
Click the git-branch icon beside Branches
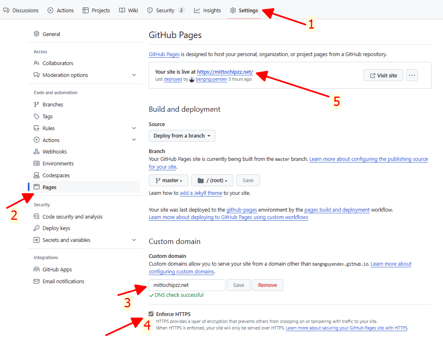[36, 104]
